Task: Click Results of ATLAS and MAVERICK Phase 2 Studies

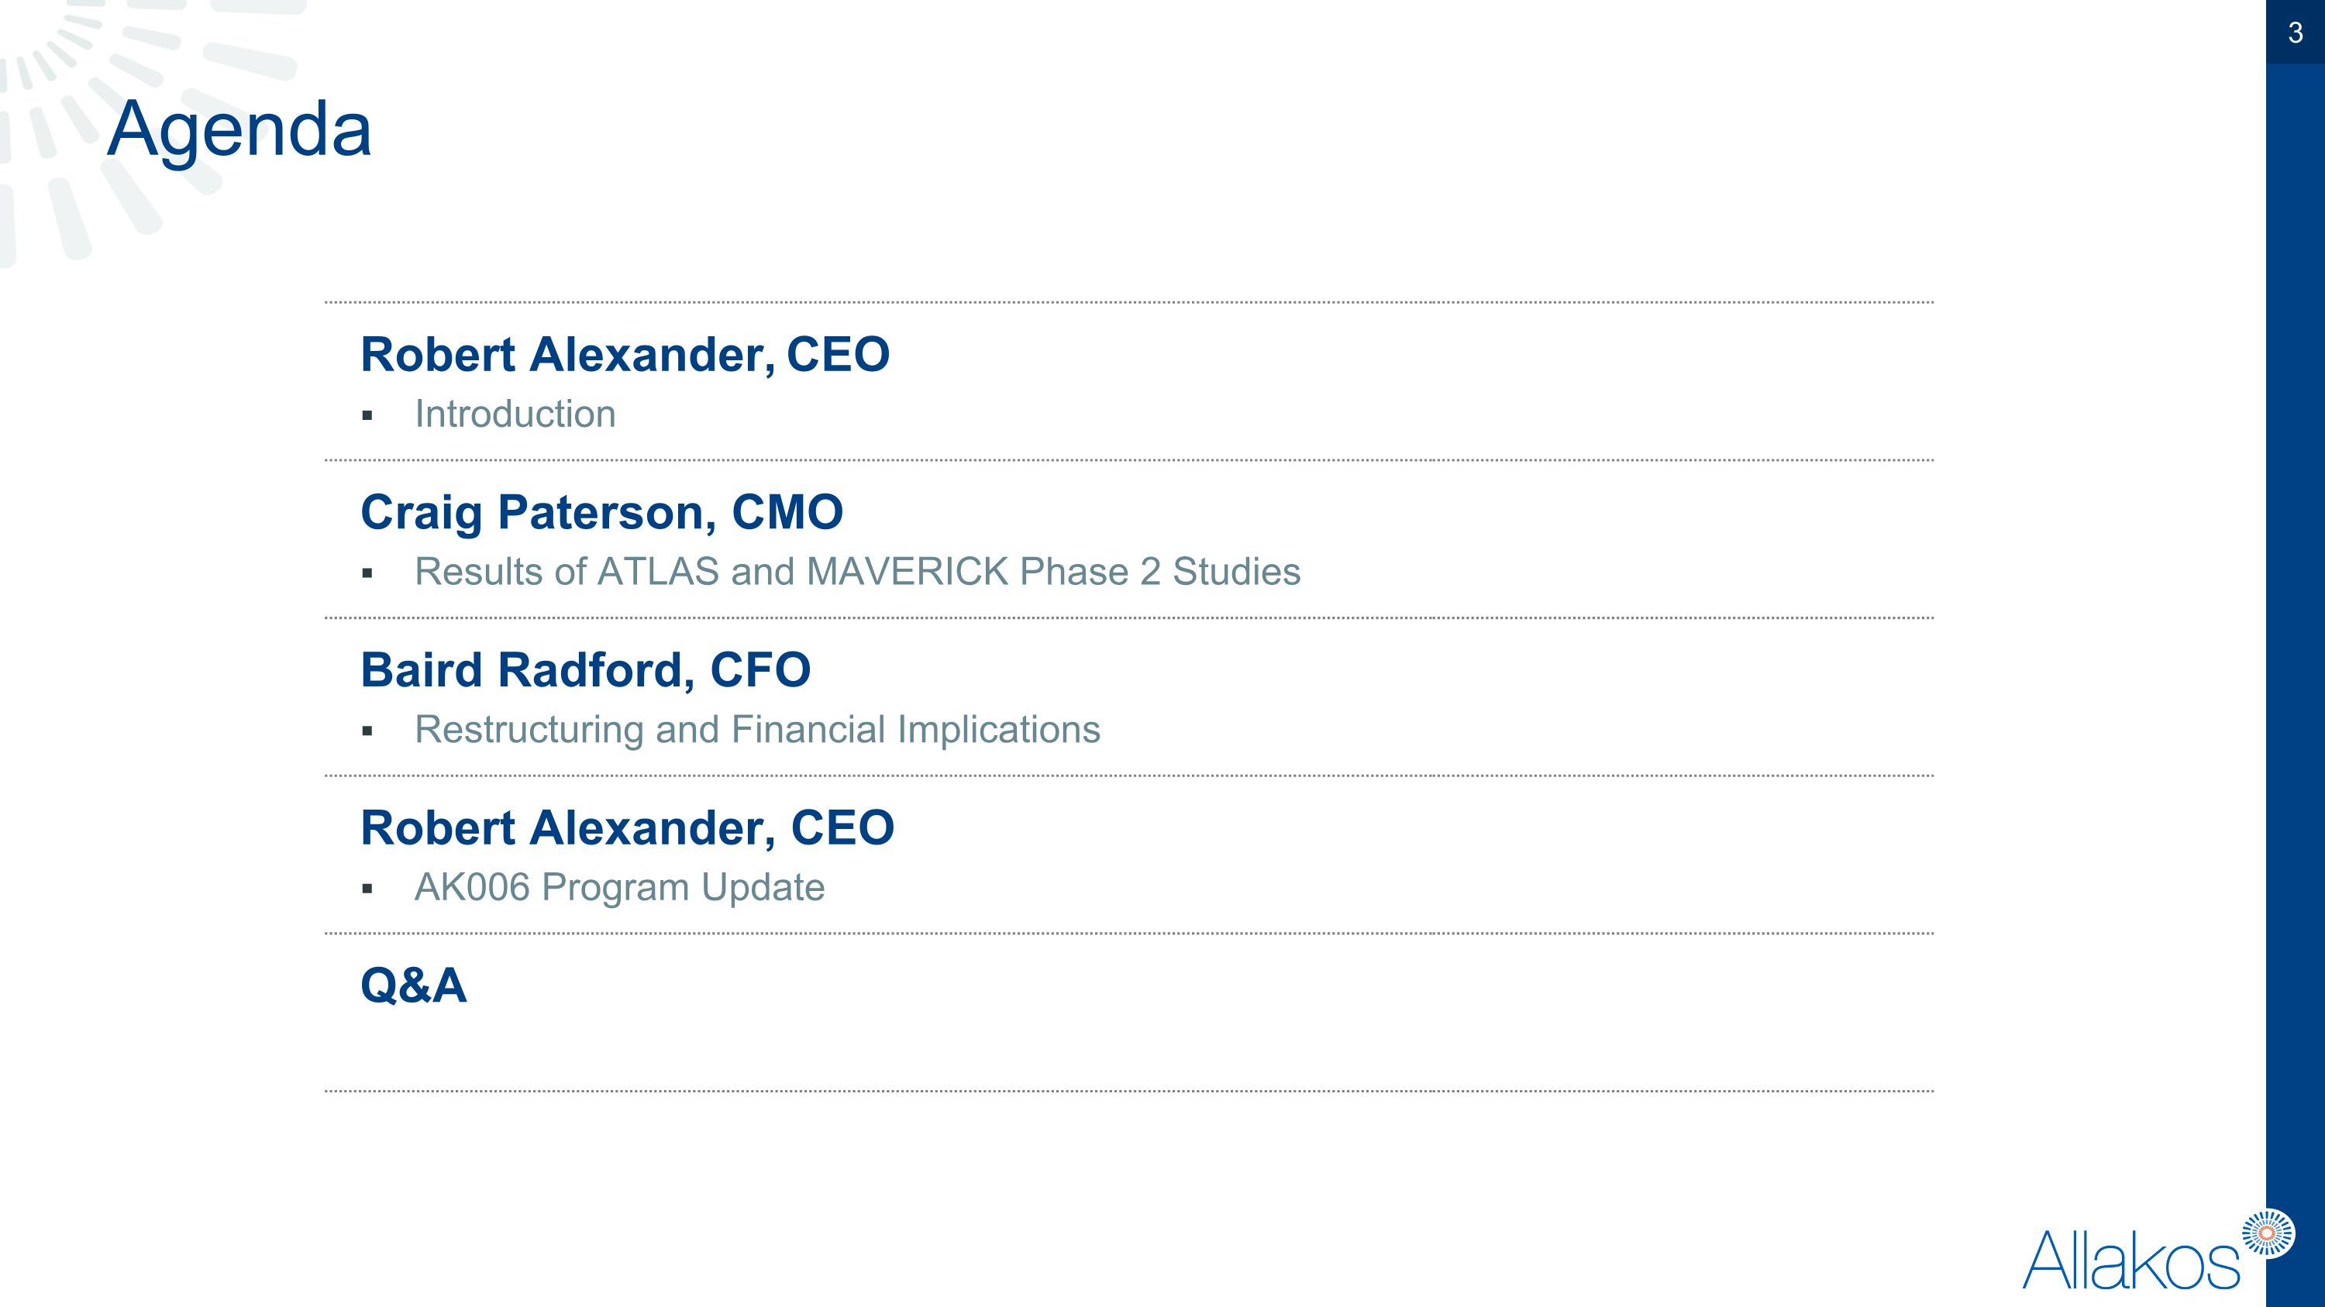Action: click(x=857, y=572)
